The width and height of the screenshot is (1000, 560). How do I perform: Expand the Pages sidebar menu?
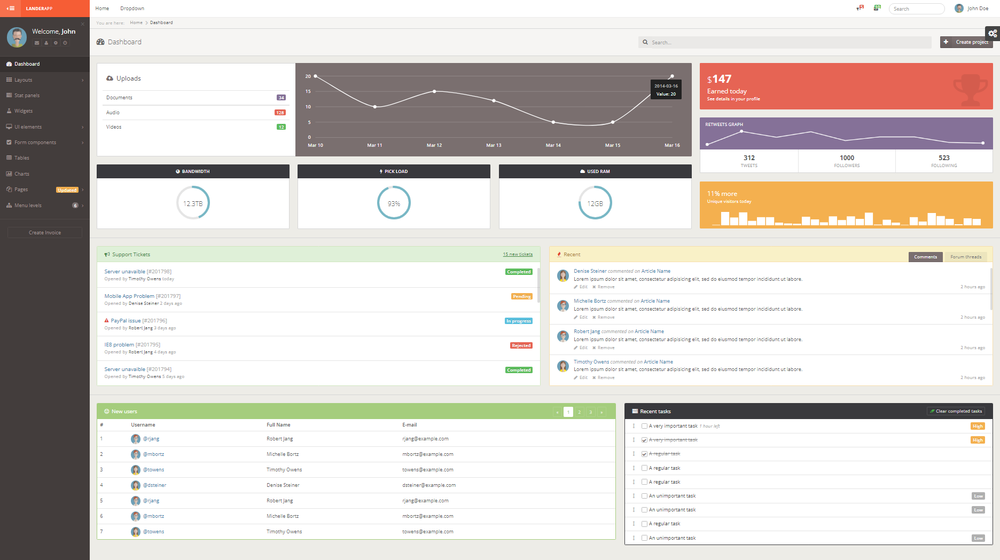45,190
